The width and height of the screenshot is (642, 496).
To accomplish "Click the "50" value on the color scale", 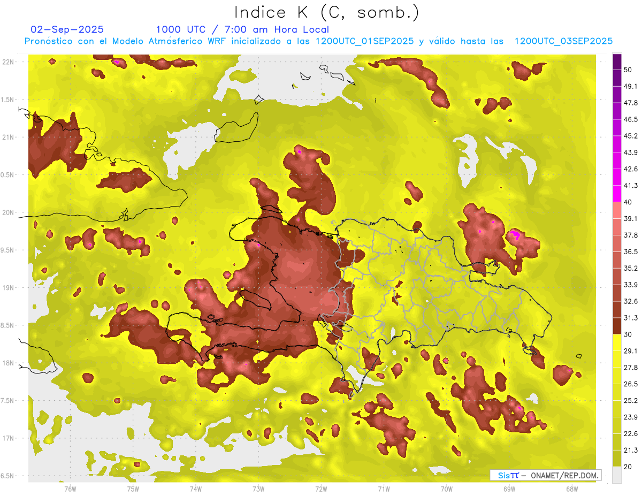I will click(x=629, y=70).
